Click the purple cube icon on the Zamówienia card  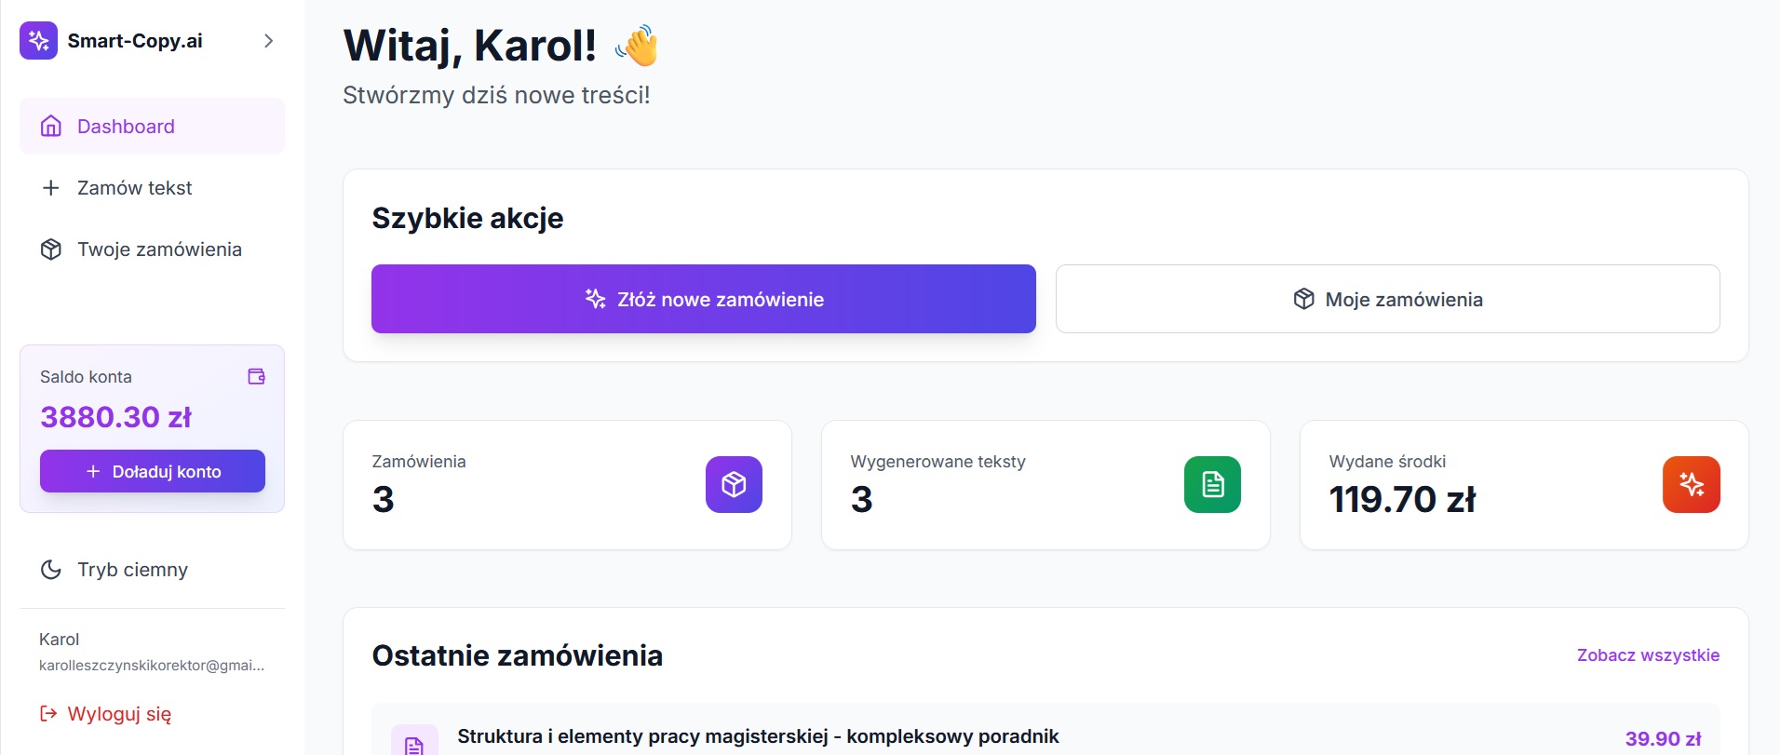[734, 484]
